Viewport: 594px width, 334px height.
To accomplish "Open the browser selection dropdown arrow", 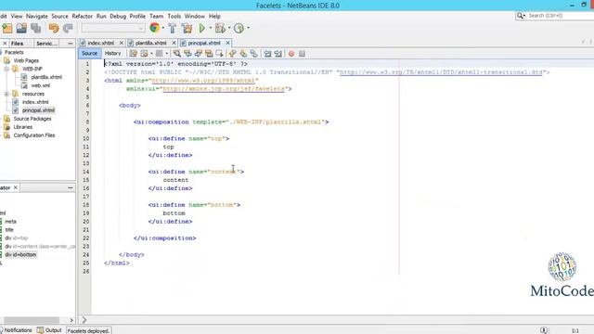I will (x=163, y=28).
